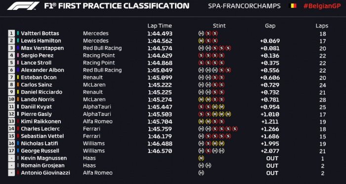This screenshot has width=346, height=184.
Task: Click the Gap column header
Action: pyautogui.click(x=270, y=26)
